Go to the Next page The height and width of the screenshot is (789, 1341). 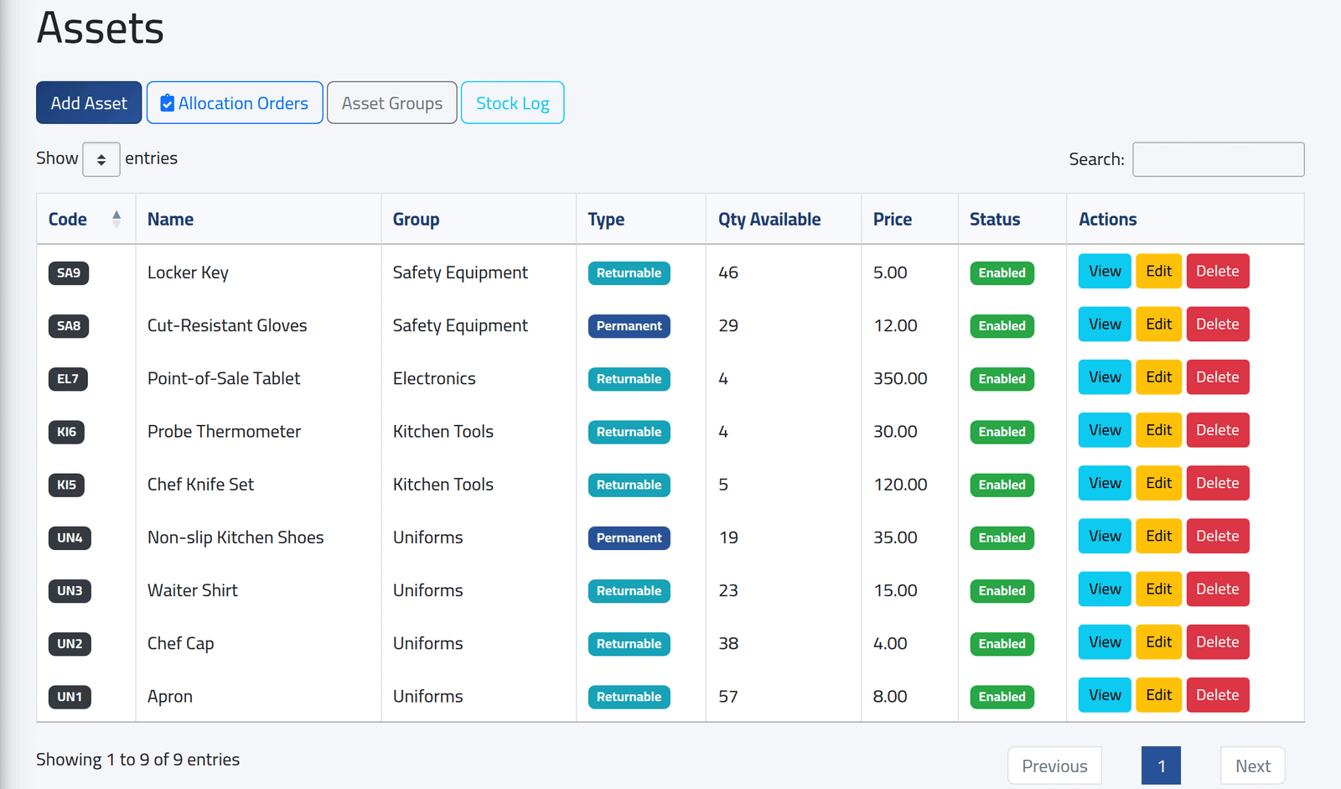click(x=1253, y=766)
